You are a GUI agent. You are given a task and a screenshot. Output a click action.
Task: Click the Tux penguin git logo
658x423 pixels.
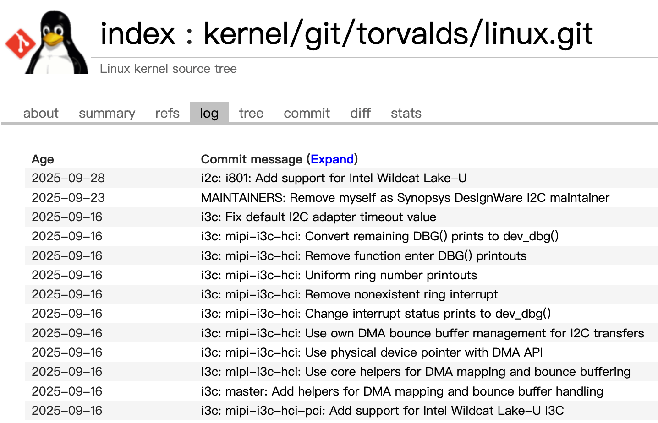(47, 42)
